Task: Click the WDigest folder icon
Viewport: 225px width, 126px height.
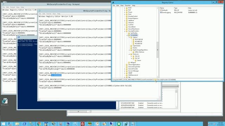Action: [x=129, y=63]
